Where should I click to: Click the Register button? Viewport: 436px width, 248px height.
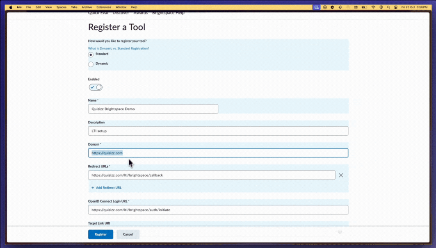(x=100, y=234)
